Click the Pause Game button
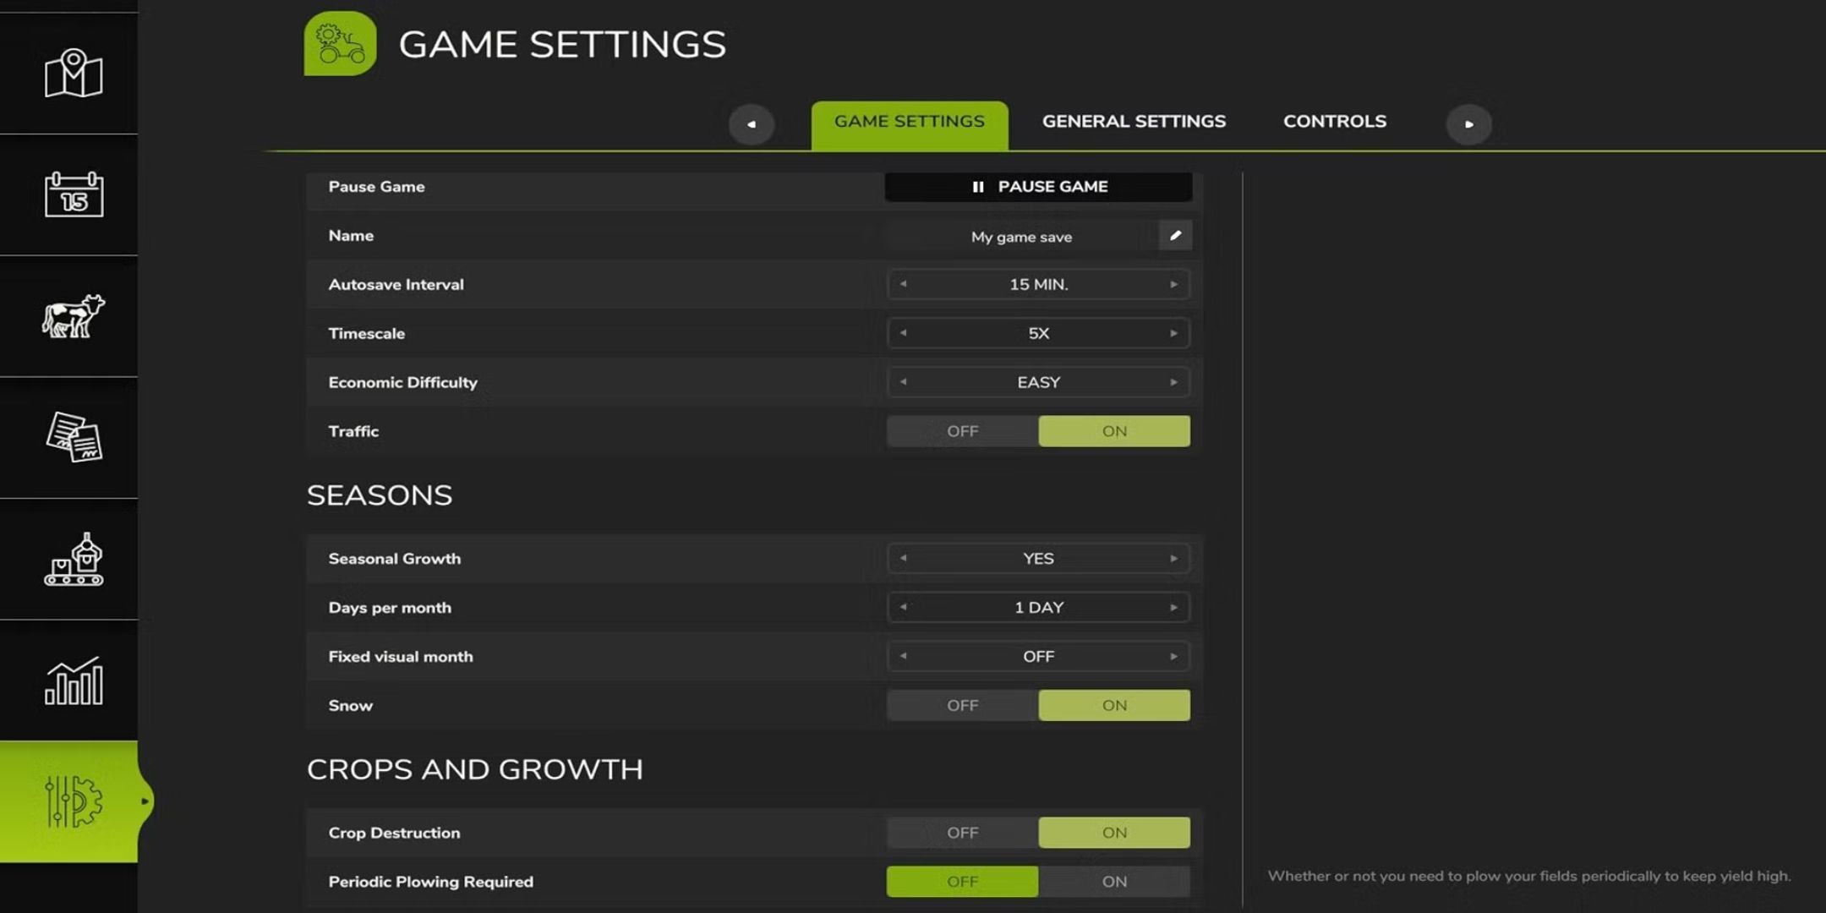Image resolution: width=1826 pixels, height=913 pixels. tap(1038, 187)
